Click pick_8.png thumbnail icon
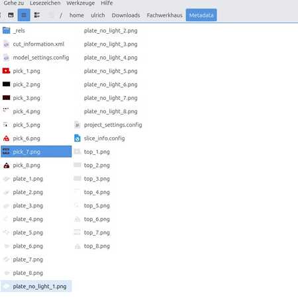Viewport: 298px width, 298px height. (x=7, y=166)
